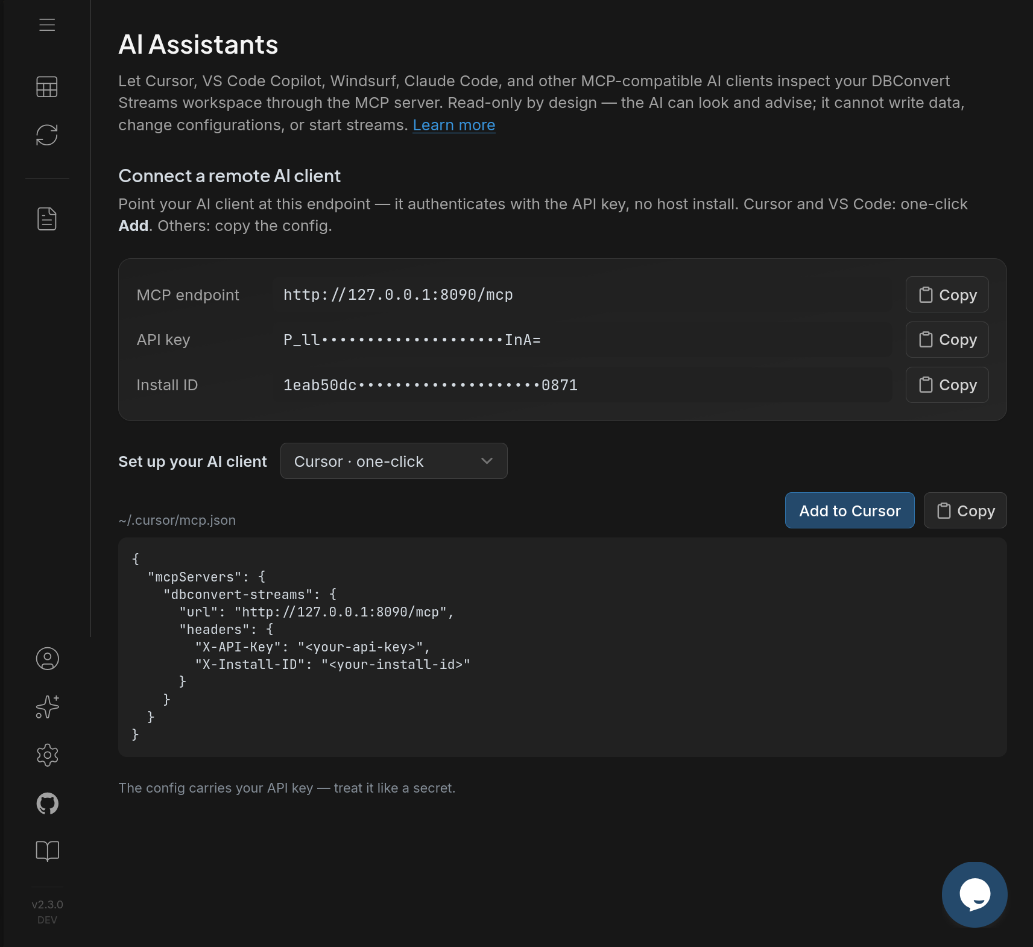The height and width of the screenshot is (947, 1033).
Task: Click the MCP endpoint value field
Action: click(x=582, y=294)
